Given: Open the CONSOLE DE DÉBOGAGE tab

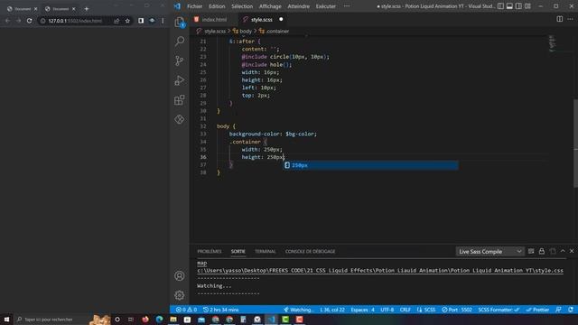Looking at the screenshot, I should (x=310, y=251).
